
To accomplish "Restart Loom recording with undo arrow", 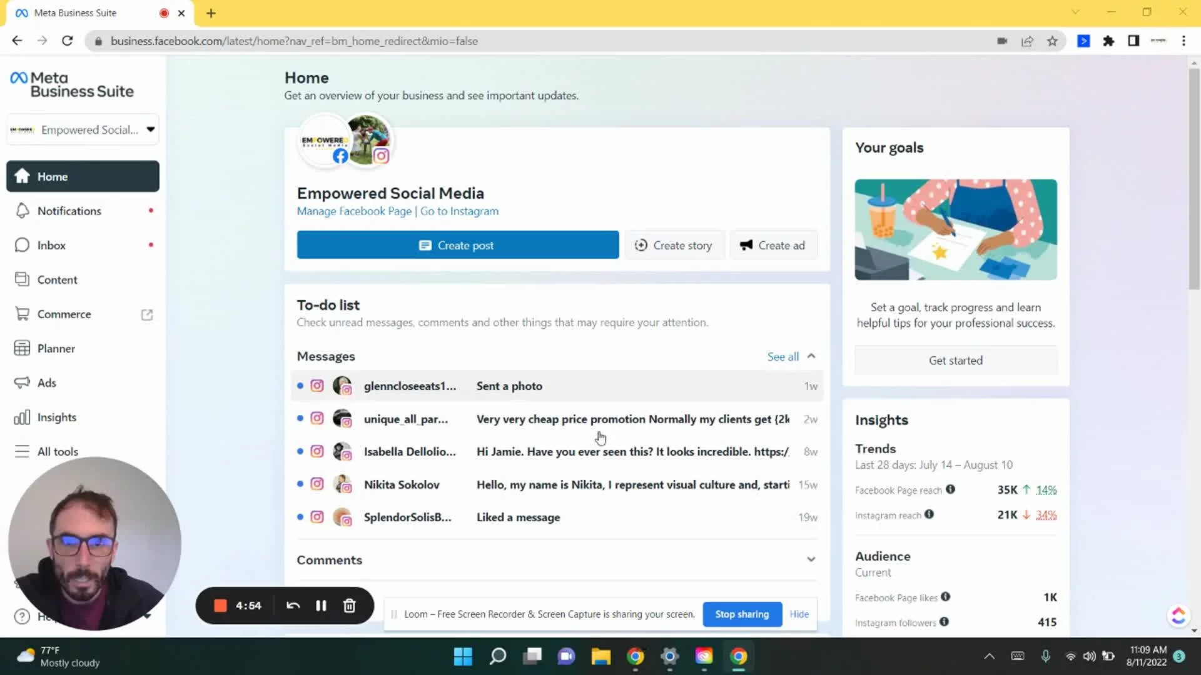I will 293,605.
